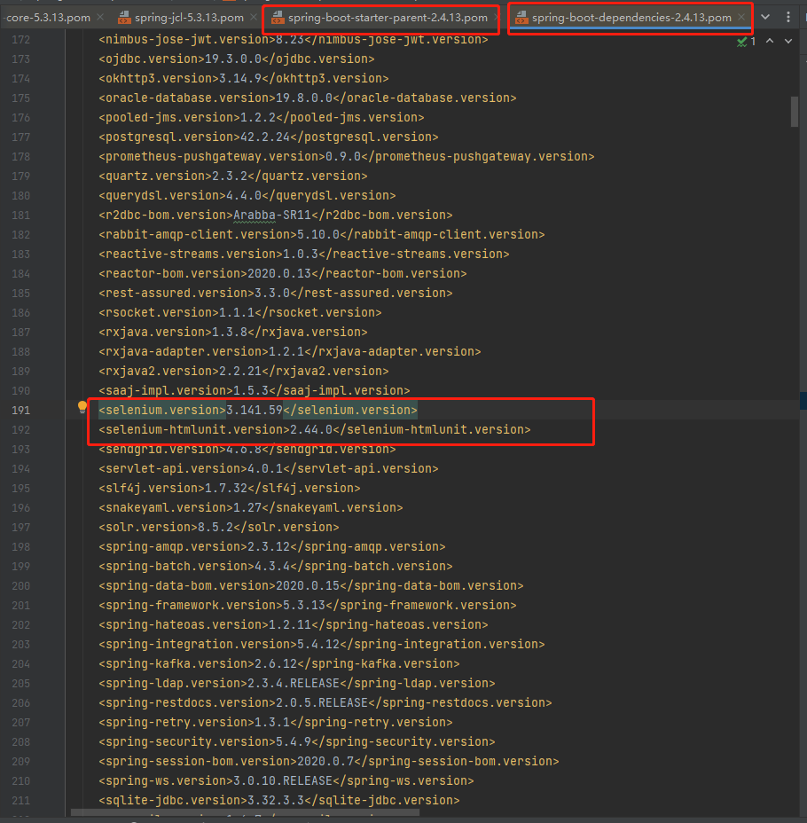Click the reactive-streams.version line
The height and width of the screenshot is (823, 807).
pyautogui.click(x=304, y=254)
